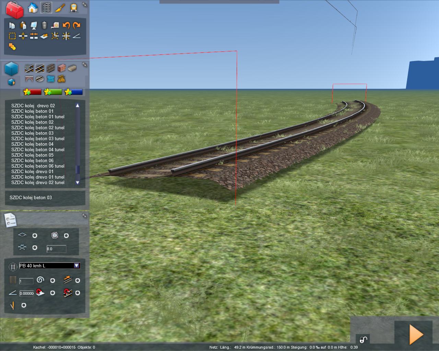Toggle the radio beside the single diamond icon
Screen dimensions: 439x351
35,235
